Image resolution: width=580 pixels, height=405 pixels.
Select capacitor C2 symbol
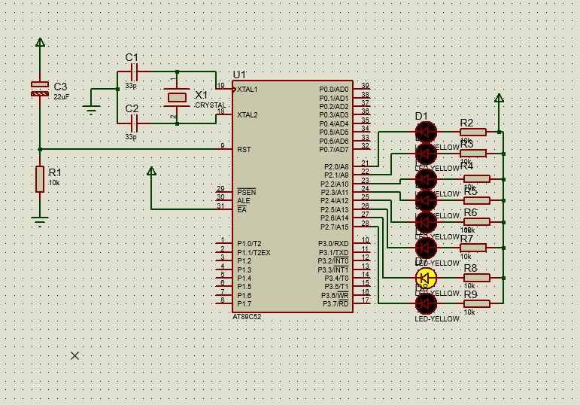click(x=134, y=123)
